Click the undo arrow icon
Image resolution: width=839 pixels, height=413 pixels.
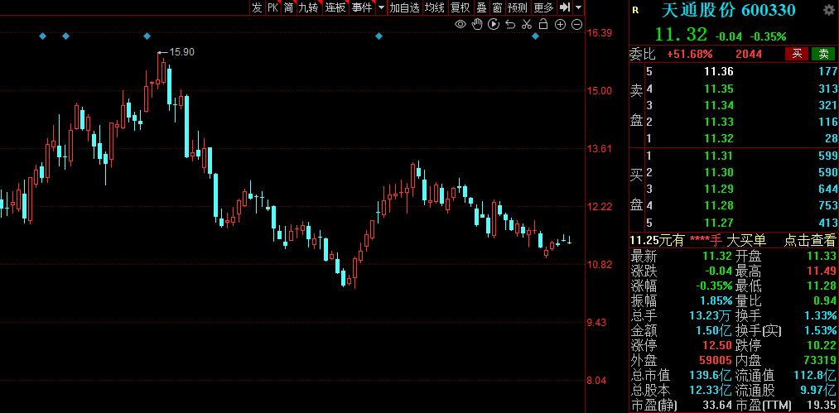510,24
